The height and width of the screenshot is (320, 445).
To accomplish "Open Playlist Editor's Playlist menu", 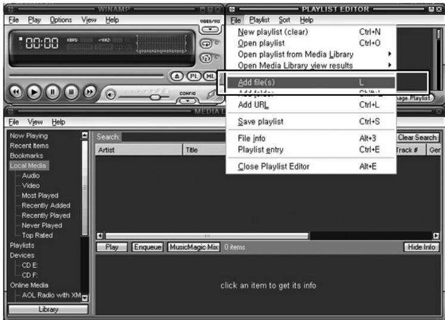I will [259, 20].
